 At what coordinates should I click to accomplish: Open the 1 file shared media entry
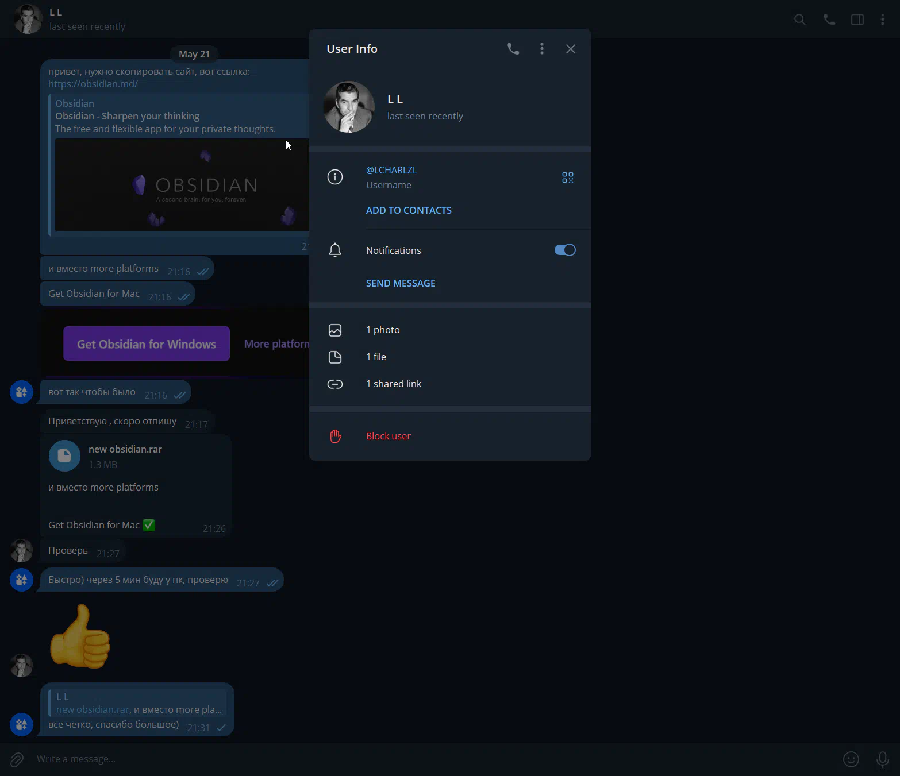pos(450,357)
